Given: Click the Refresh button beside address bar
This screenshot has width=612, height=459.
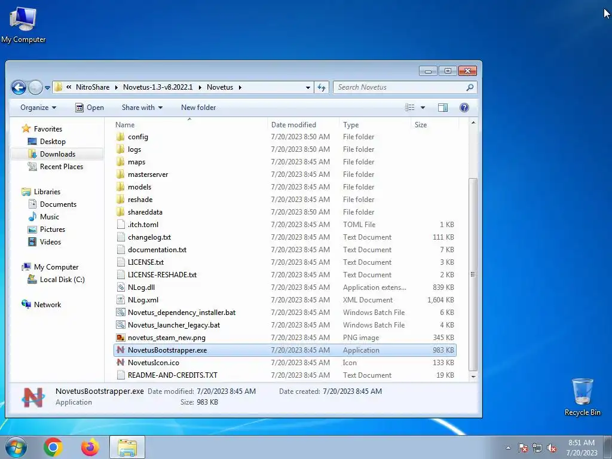Looking at the screenshot, I should [x=322, y=87].
